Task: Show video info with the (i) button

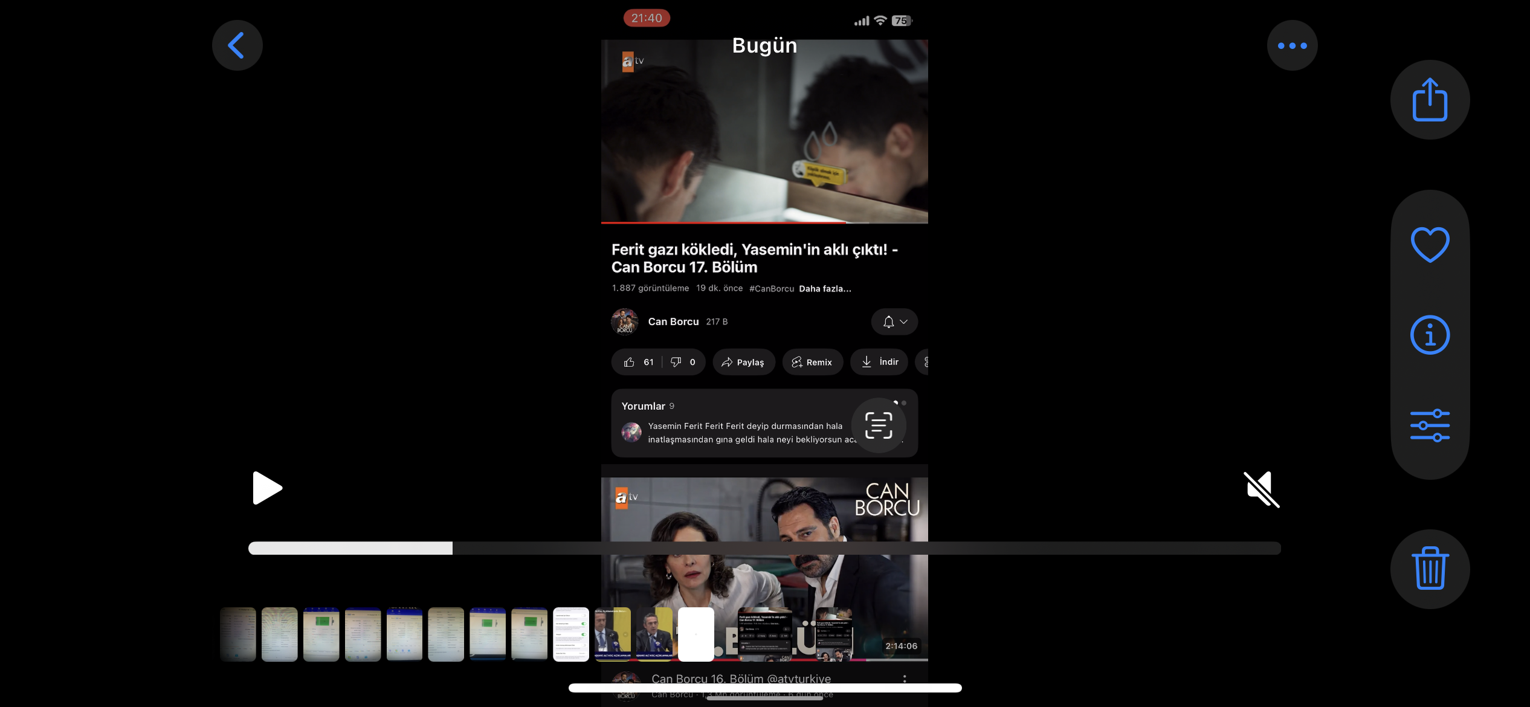Action: 1430,335
